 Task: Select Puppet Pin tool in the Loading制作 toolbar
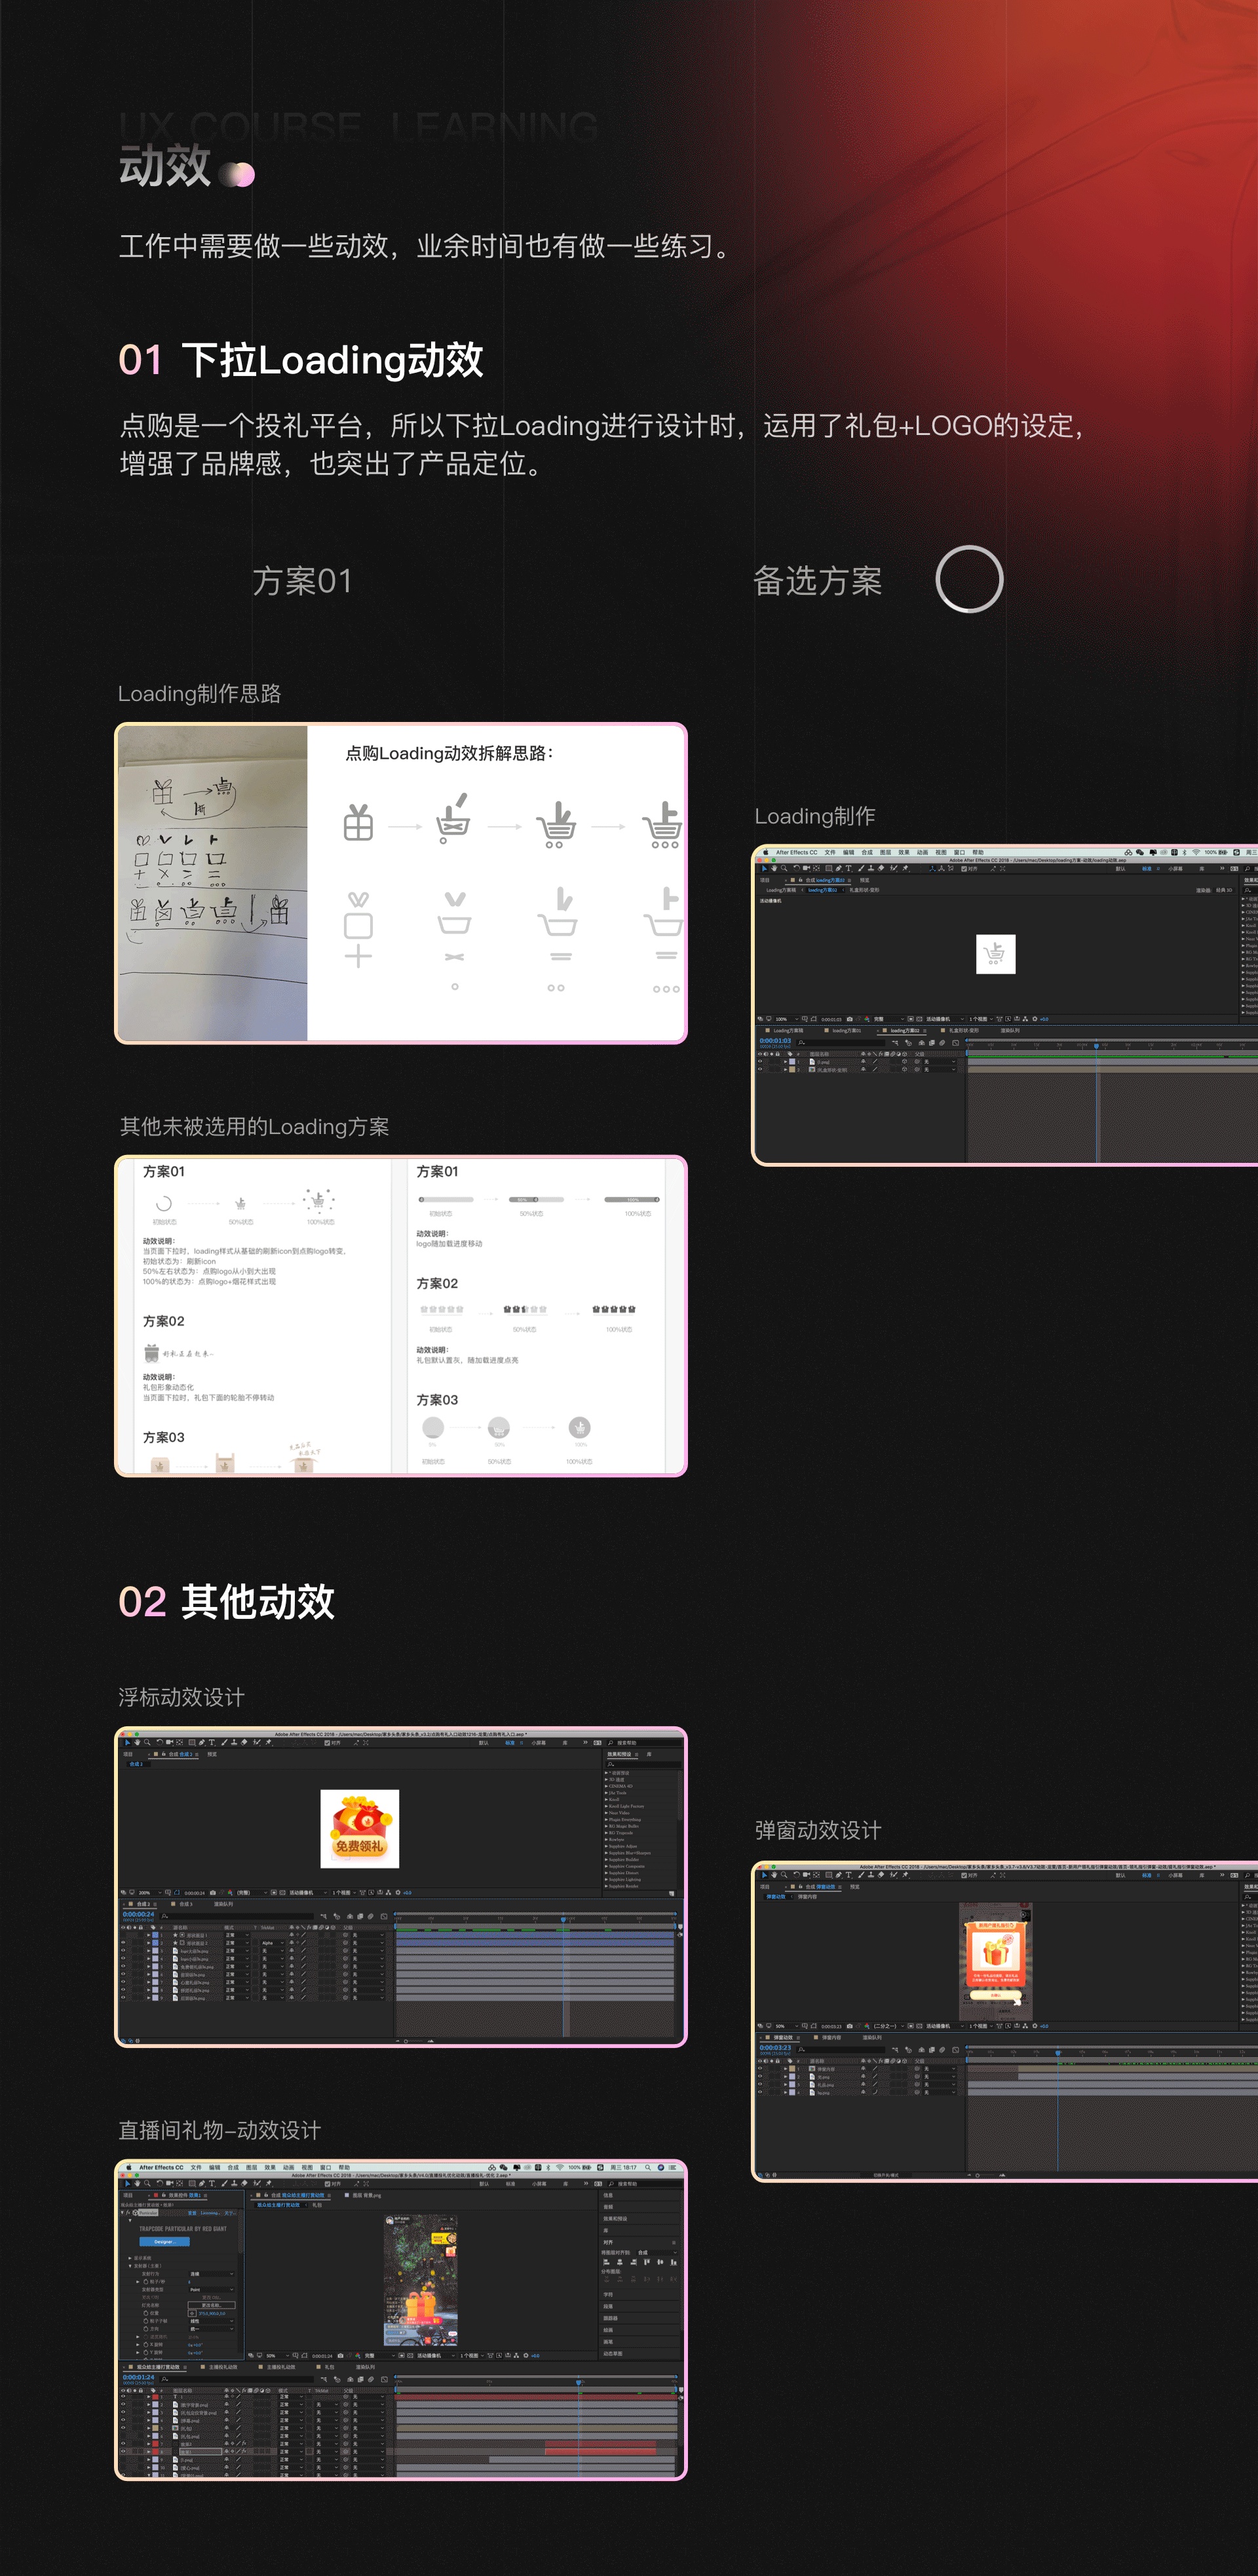point(905,869)
